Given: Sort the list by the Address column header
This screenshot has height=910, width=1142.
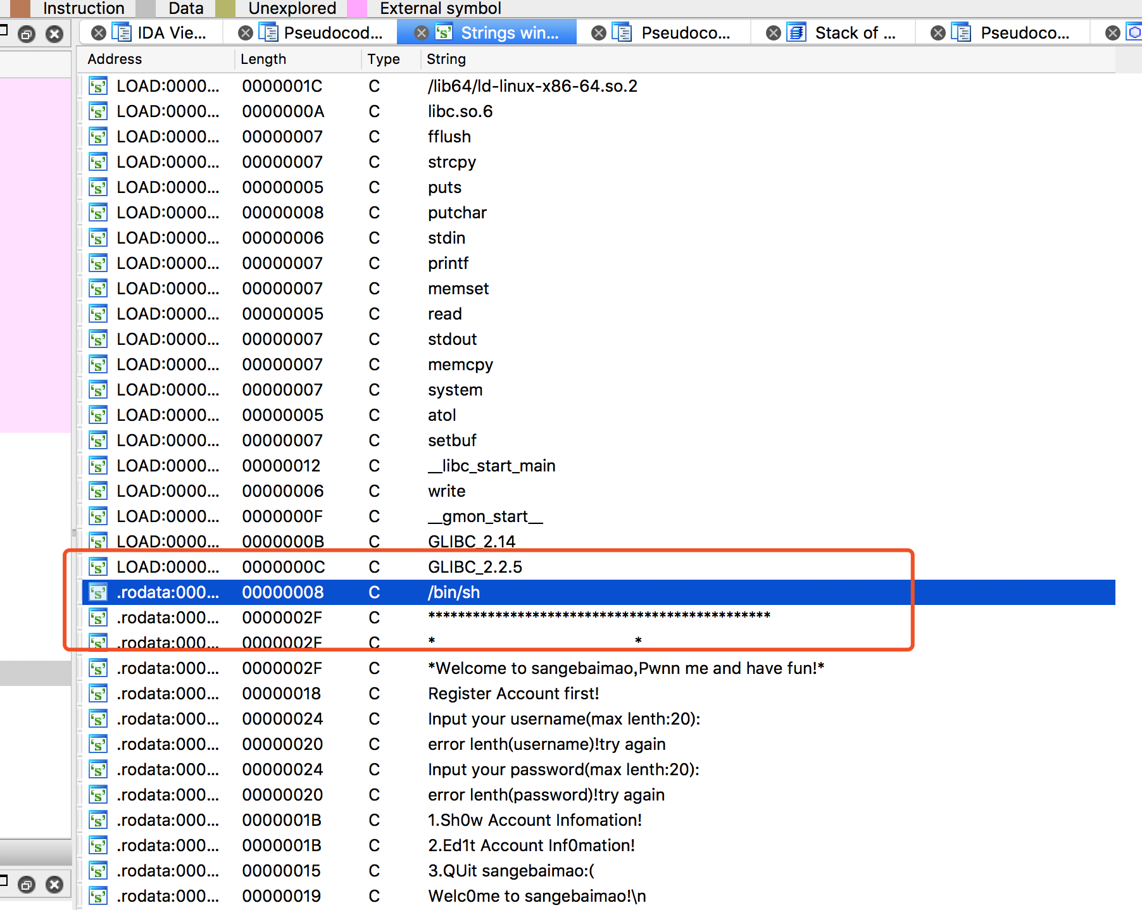Looking at the screenshot, I should point(115,59).
